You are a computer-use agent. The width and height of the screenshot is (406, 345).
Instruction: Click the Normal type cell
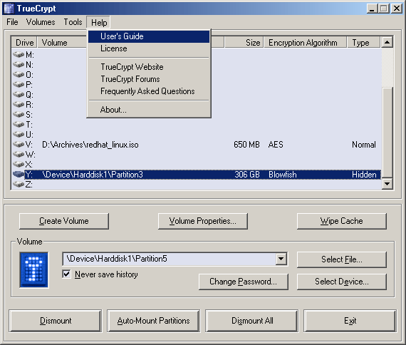[x=364, y=145]
